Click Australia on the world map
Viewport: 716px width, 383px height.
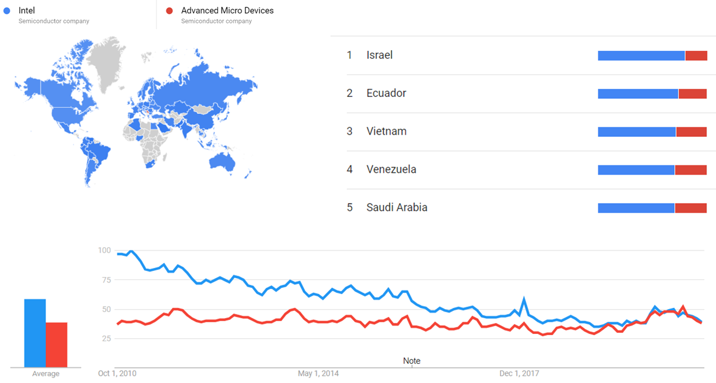[221, 161]
